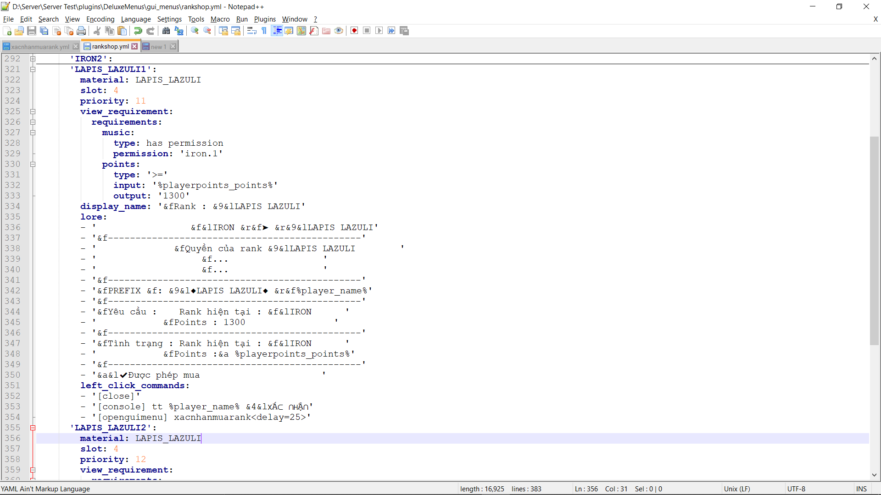881x495 pixels.
Task: Collapse the LAPIS_LAZULI1 fold marker
Action: 33,69
